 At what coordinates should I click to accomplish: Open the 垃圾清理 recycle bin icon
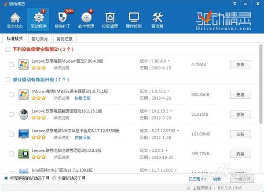110,20
